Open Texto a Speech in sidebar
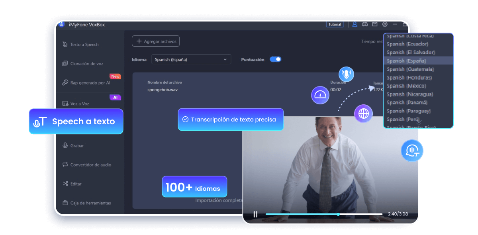This screenshot has width=478, height=235. [84, 45]
